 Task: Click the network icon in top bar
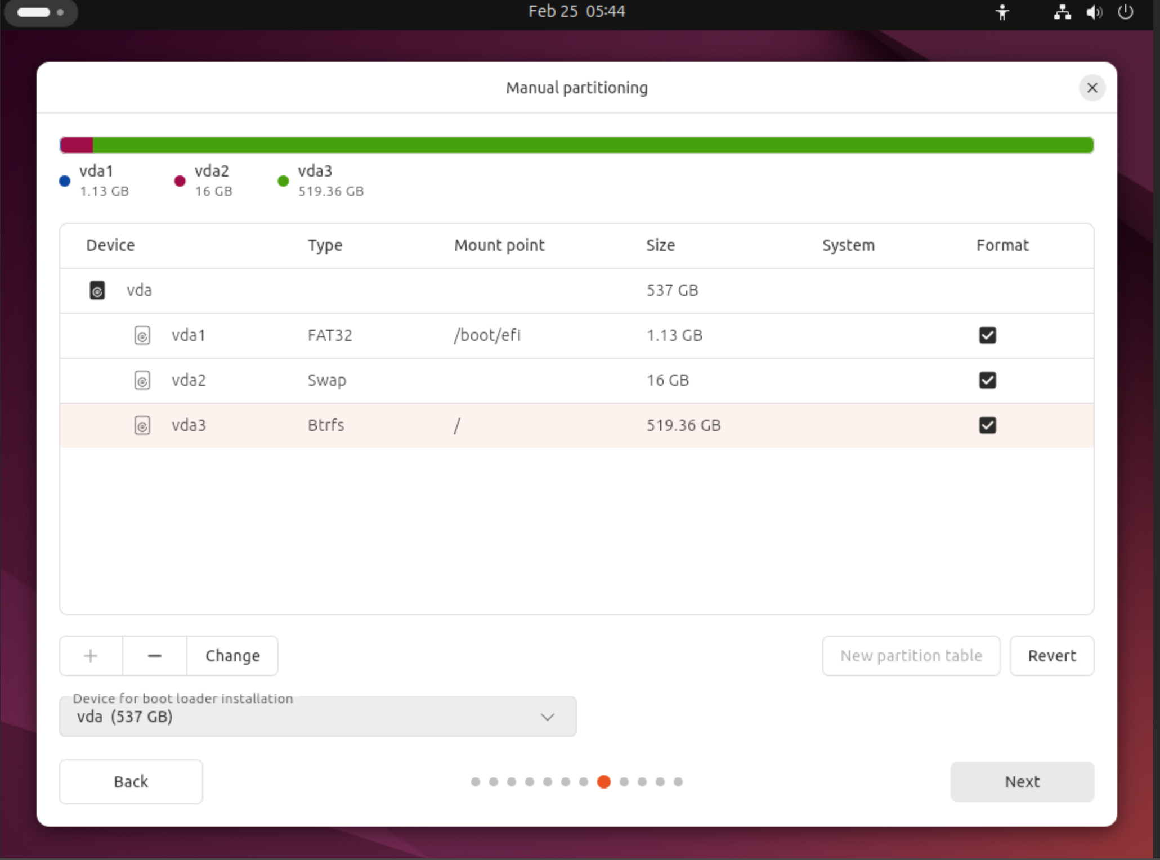coord(1062,12)
